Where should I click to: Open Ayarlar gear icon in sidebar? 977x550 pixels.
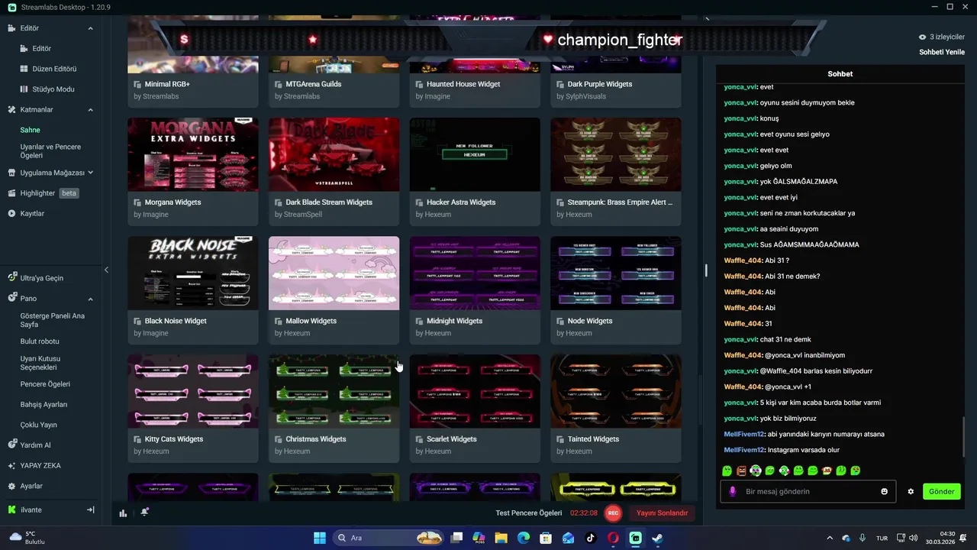(x=11, y=486)
